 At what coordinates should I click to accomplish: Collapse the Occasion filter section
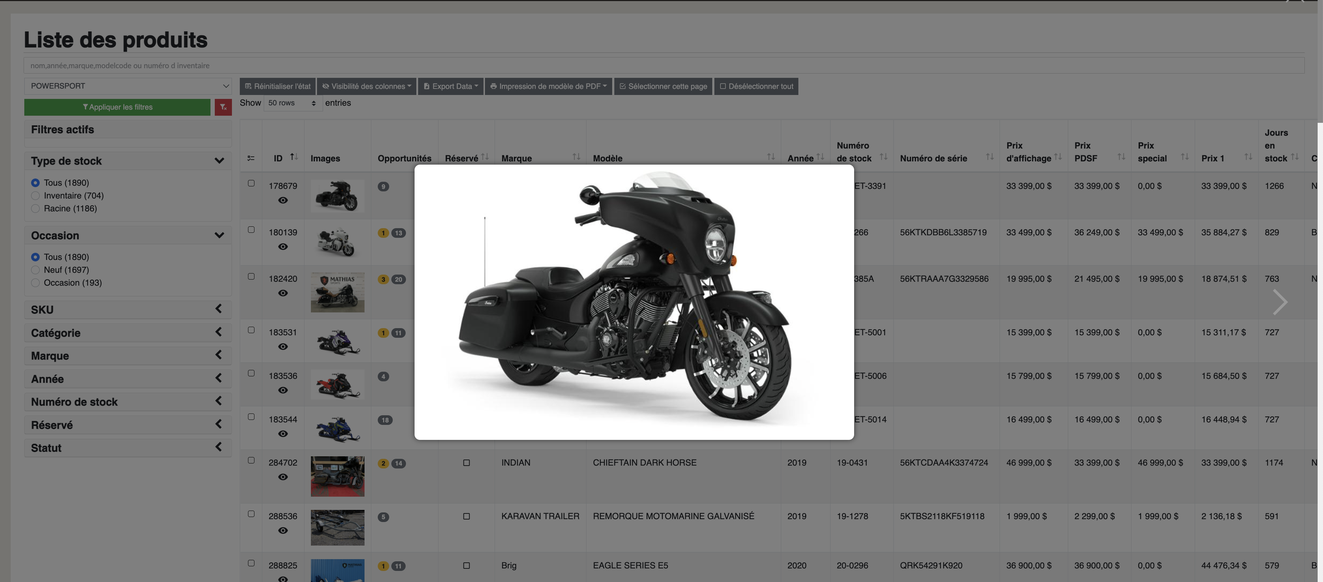219,236
